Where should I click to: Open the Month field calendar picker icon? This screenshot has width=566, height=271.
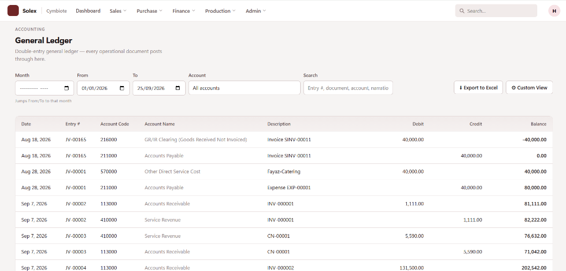tap(66, 88)
